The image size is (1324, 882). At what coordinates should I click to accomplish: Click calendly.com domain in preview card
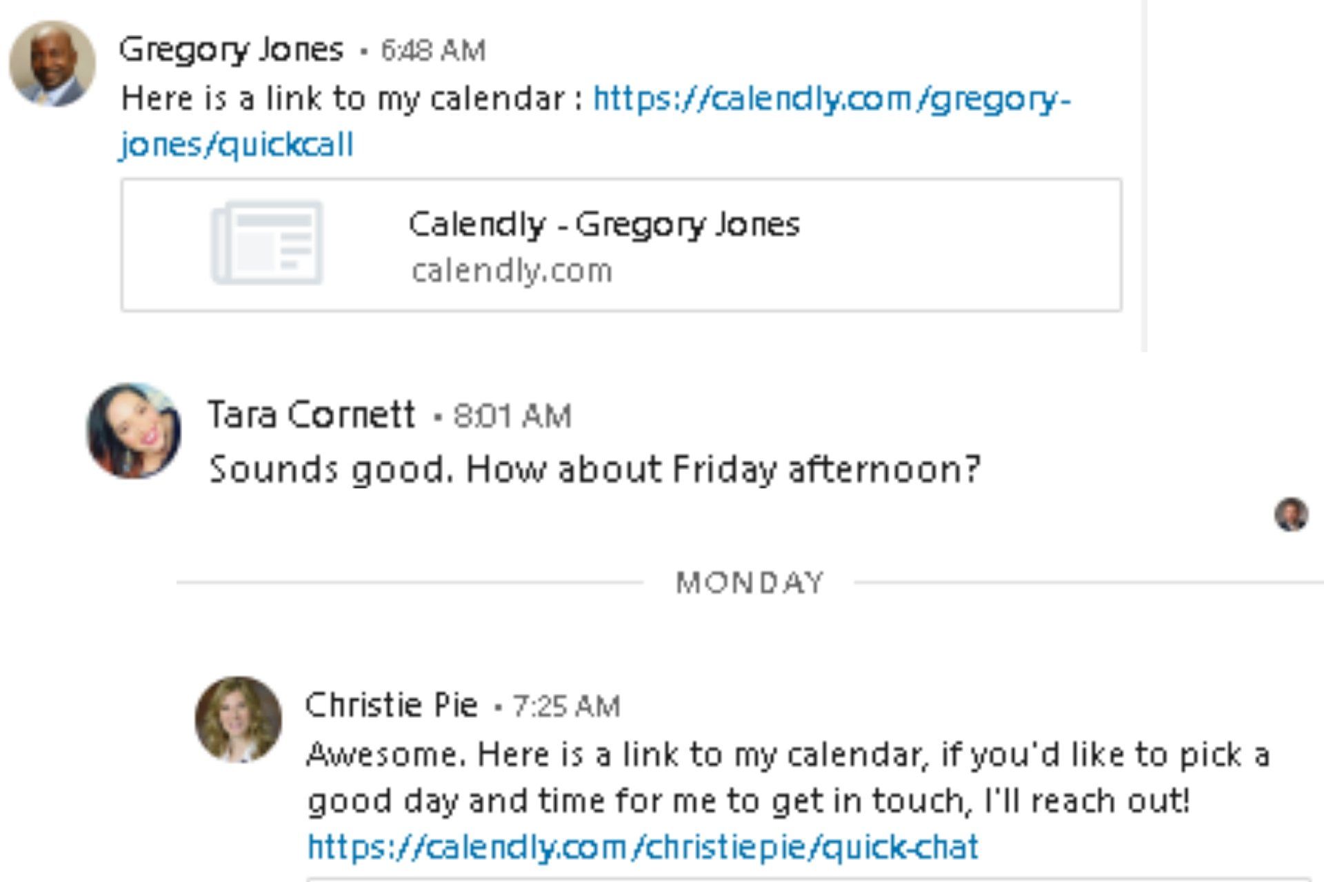tap(512, 271)
